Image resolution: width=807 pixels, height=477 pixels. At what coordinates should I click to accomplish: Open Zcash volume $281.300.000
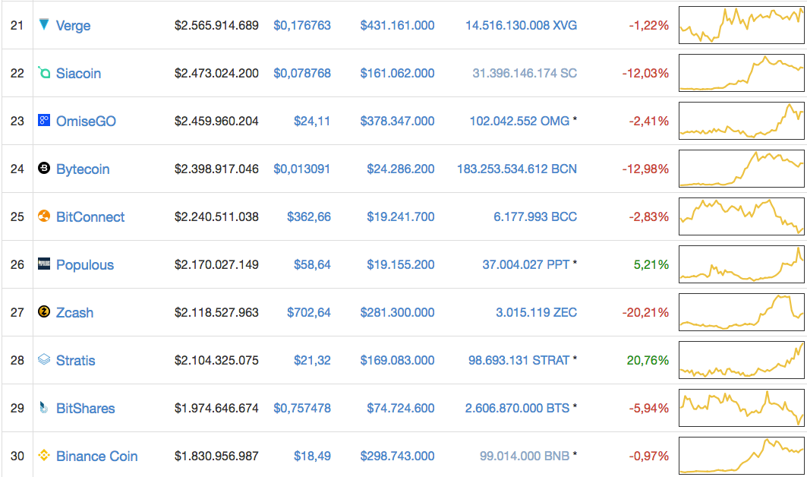[x=397, y=313]
